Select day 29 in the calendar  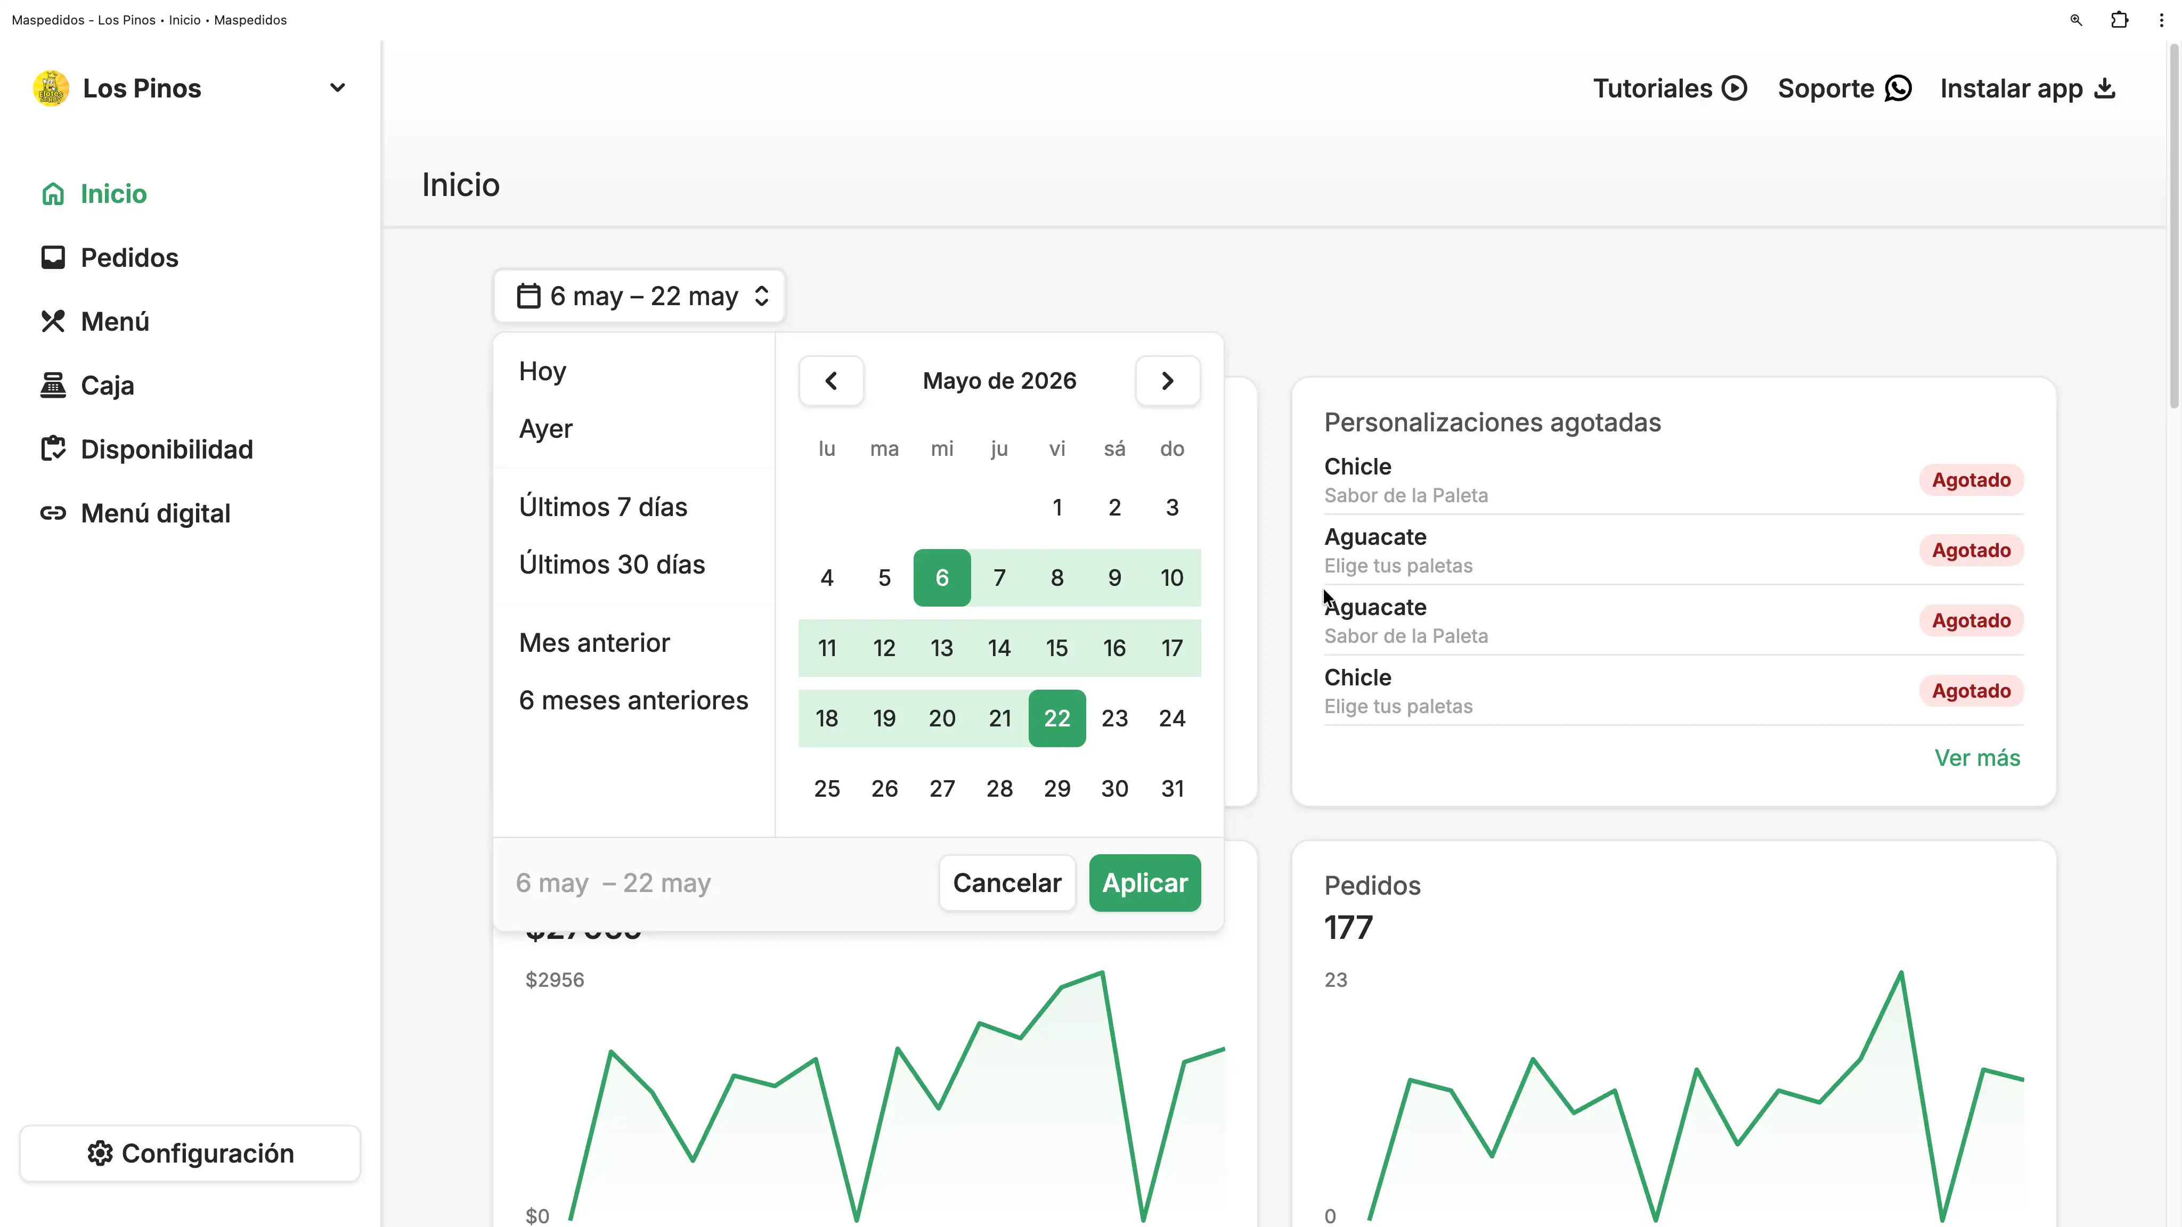click(1056, 789)
